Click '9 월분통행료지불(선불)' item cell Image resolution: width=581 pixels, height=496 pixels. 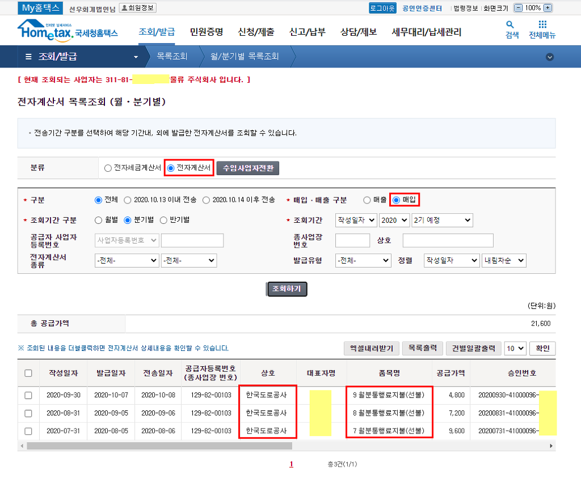pos(389,395)
